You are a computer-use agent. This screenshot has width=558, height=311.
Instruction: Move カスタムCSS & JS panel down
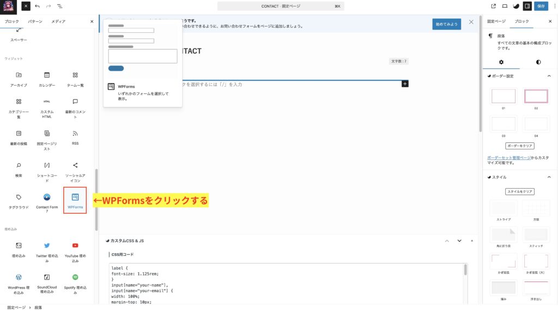pyautogui.click(x=459, y=241)
